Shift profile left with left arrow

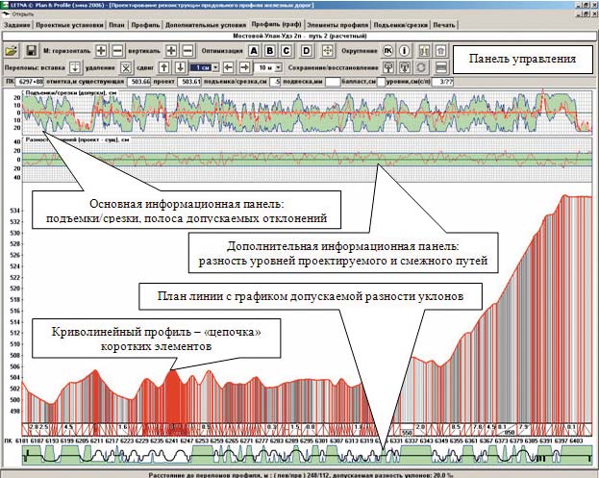coord(228,68)
